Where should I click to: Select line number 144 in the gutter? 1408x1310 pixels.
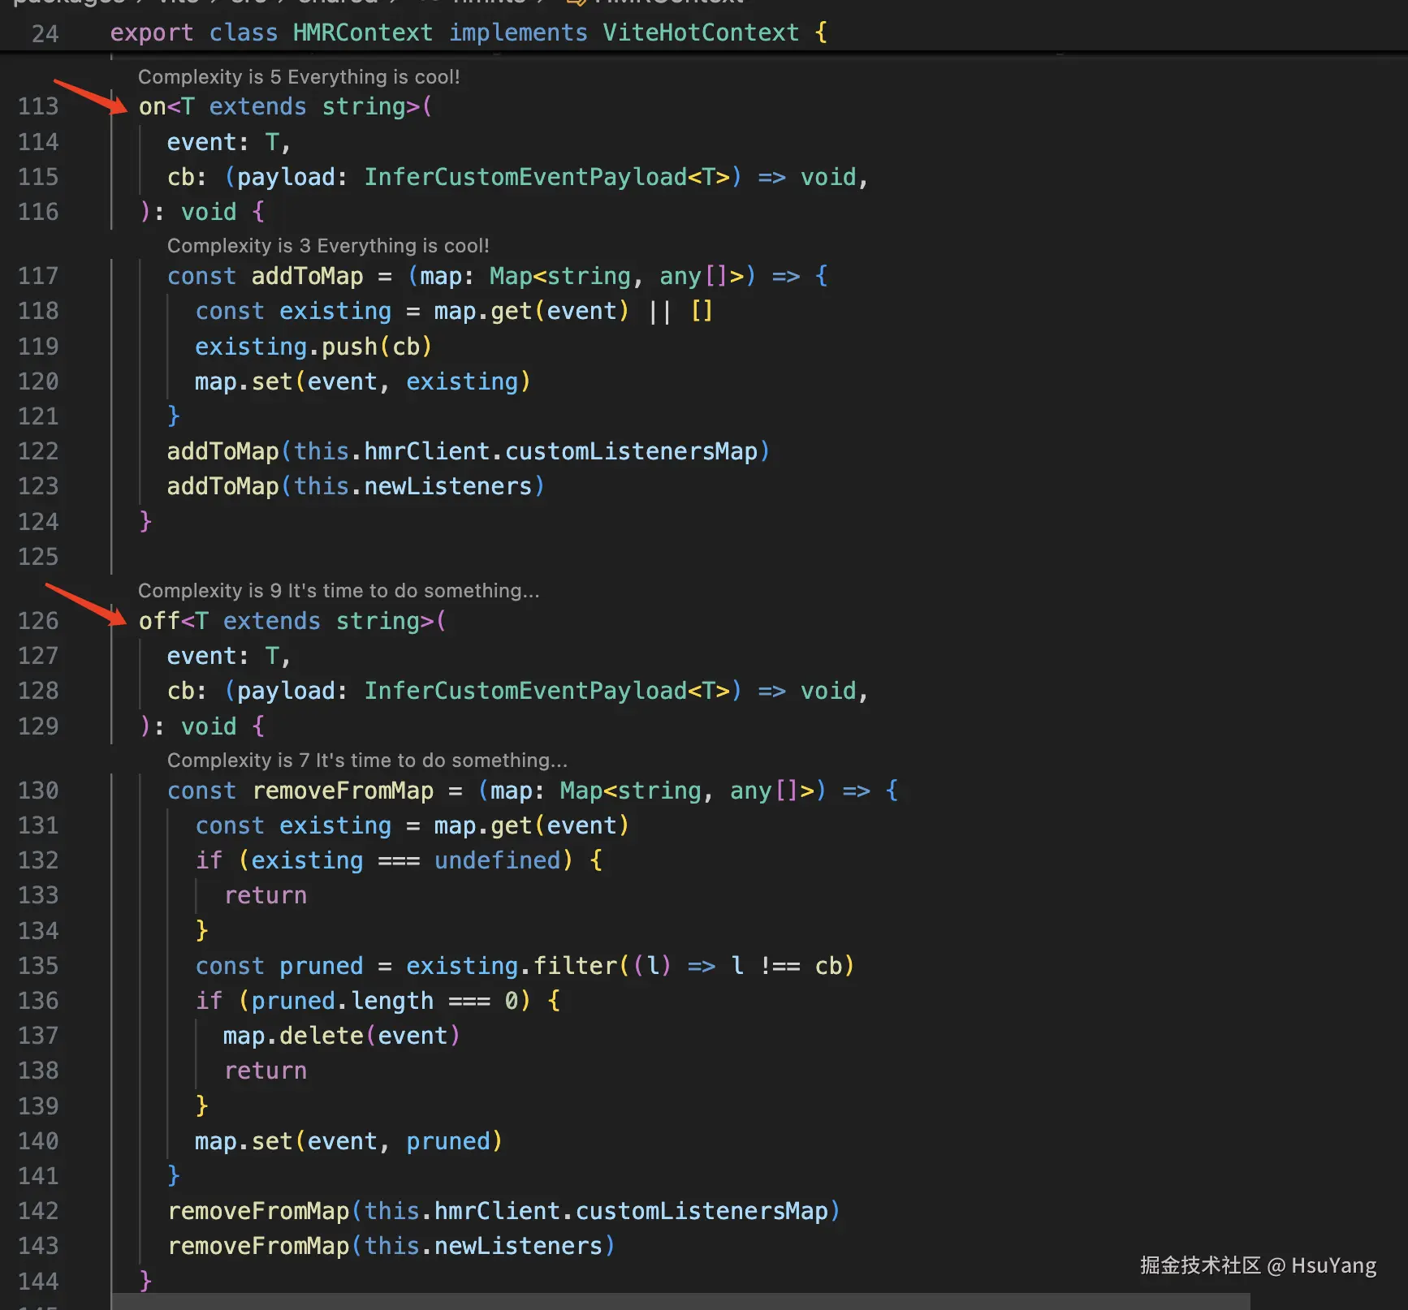pos(38,1282)
